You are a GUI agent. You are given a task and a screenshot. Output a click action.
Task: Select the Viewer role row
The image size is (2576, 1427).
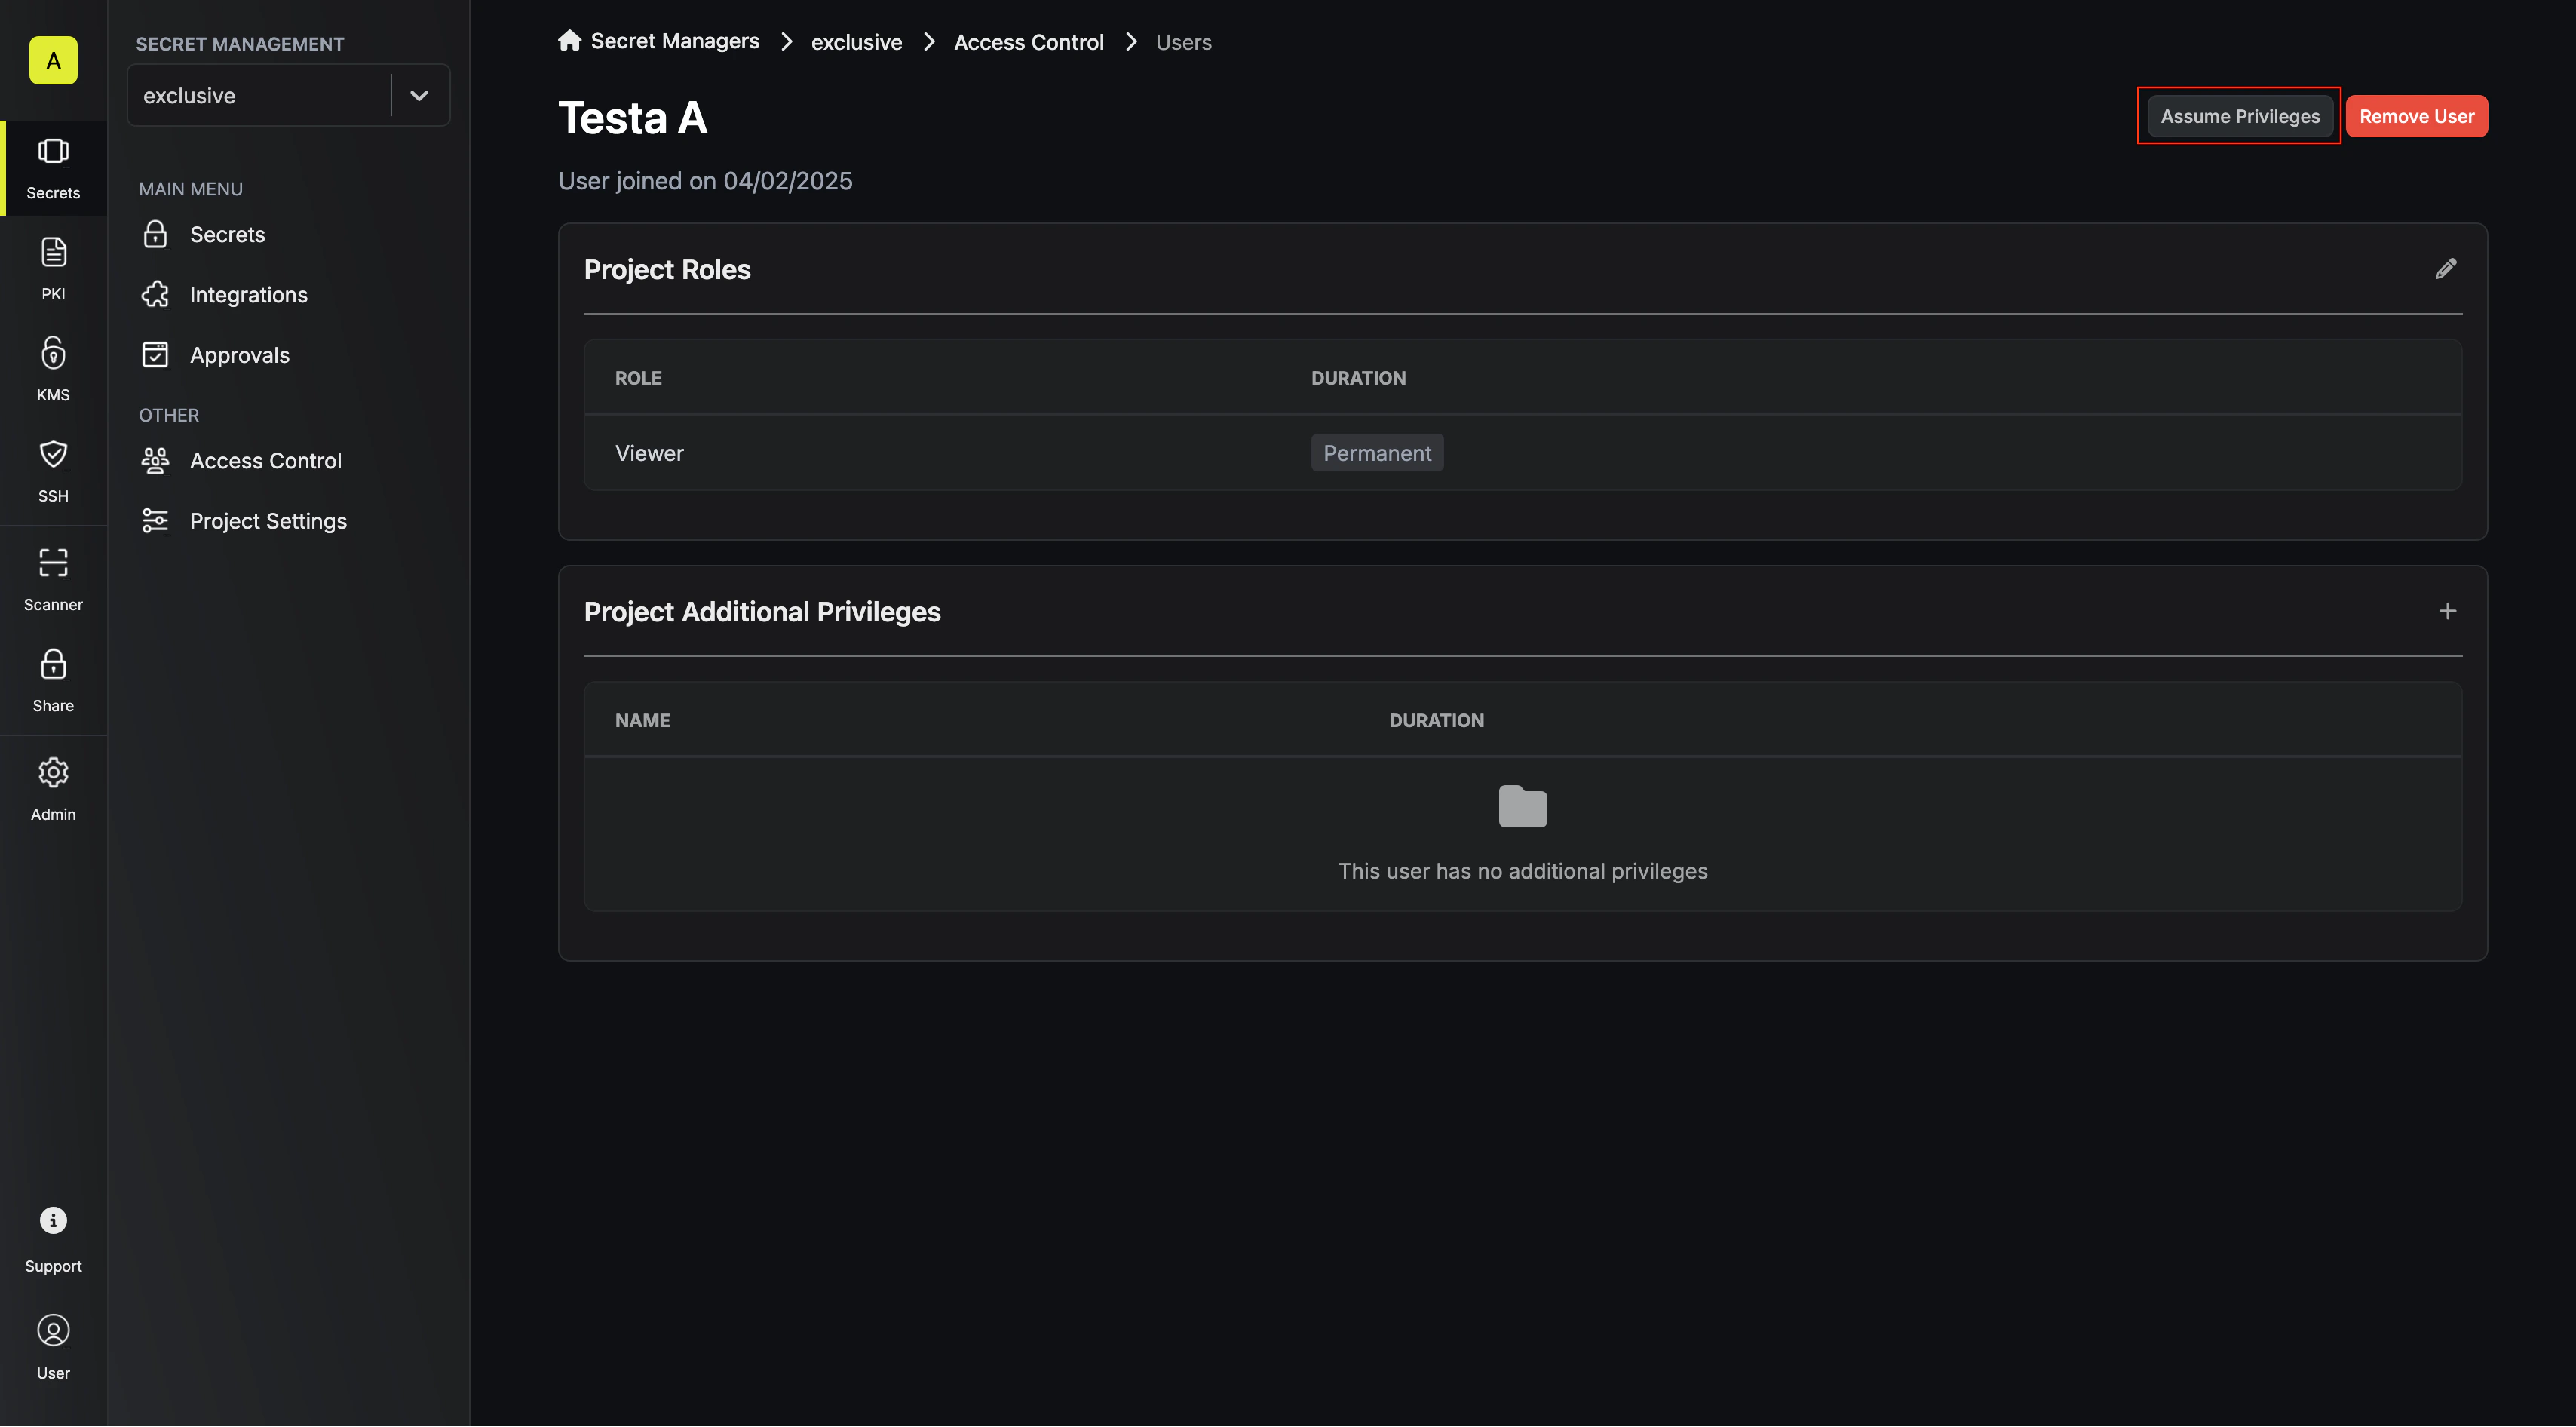click(1522, 453)
